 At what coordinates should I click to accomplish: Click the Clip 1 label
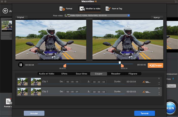[x=45, y=81]
